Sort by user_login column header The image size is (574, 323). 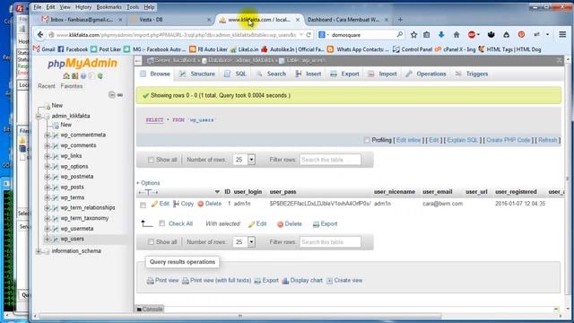tap(248, 192)
